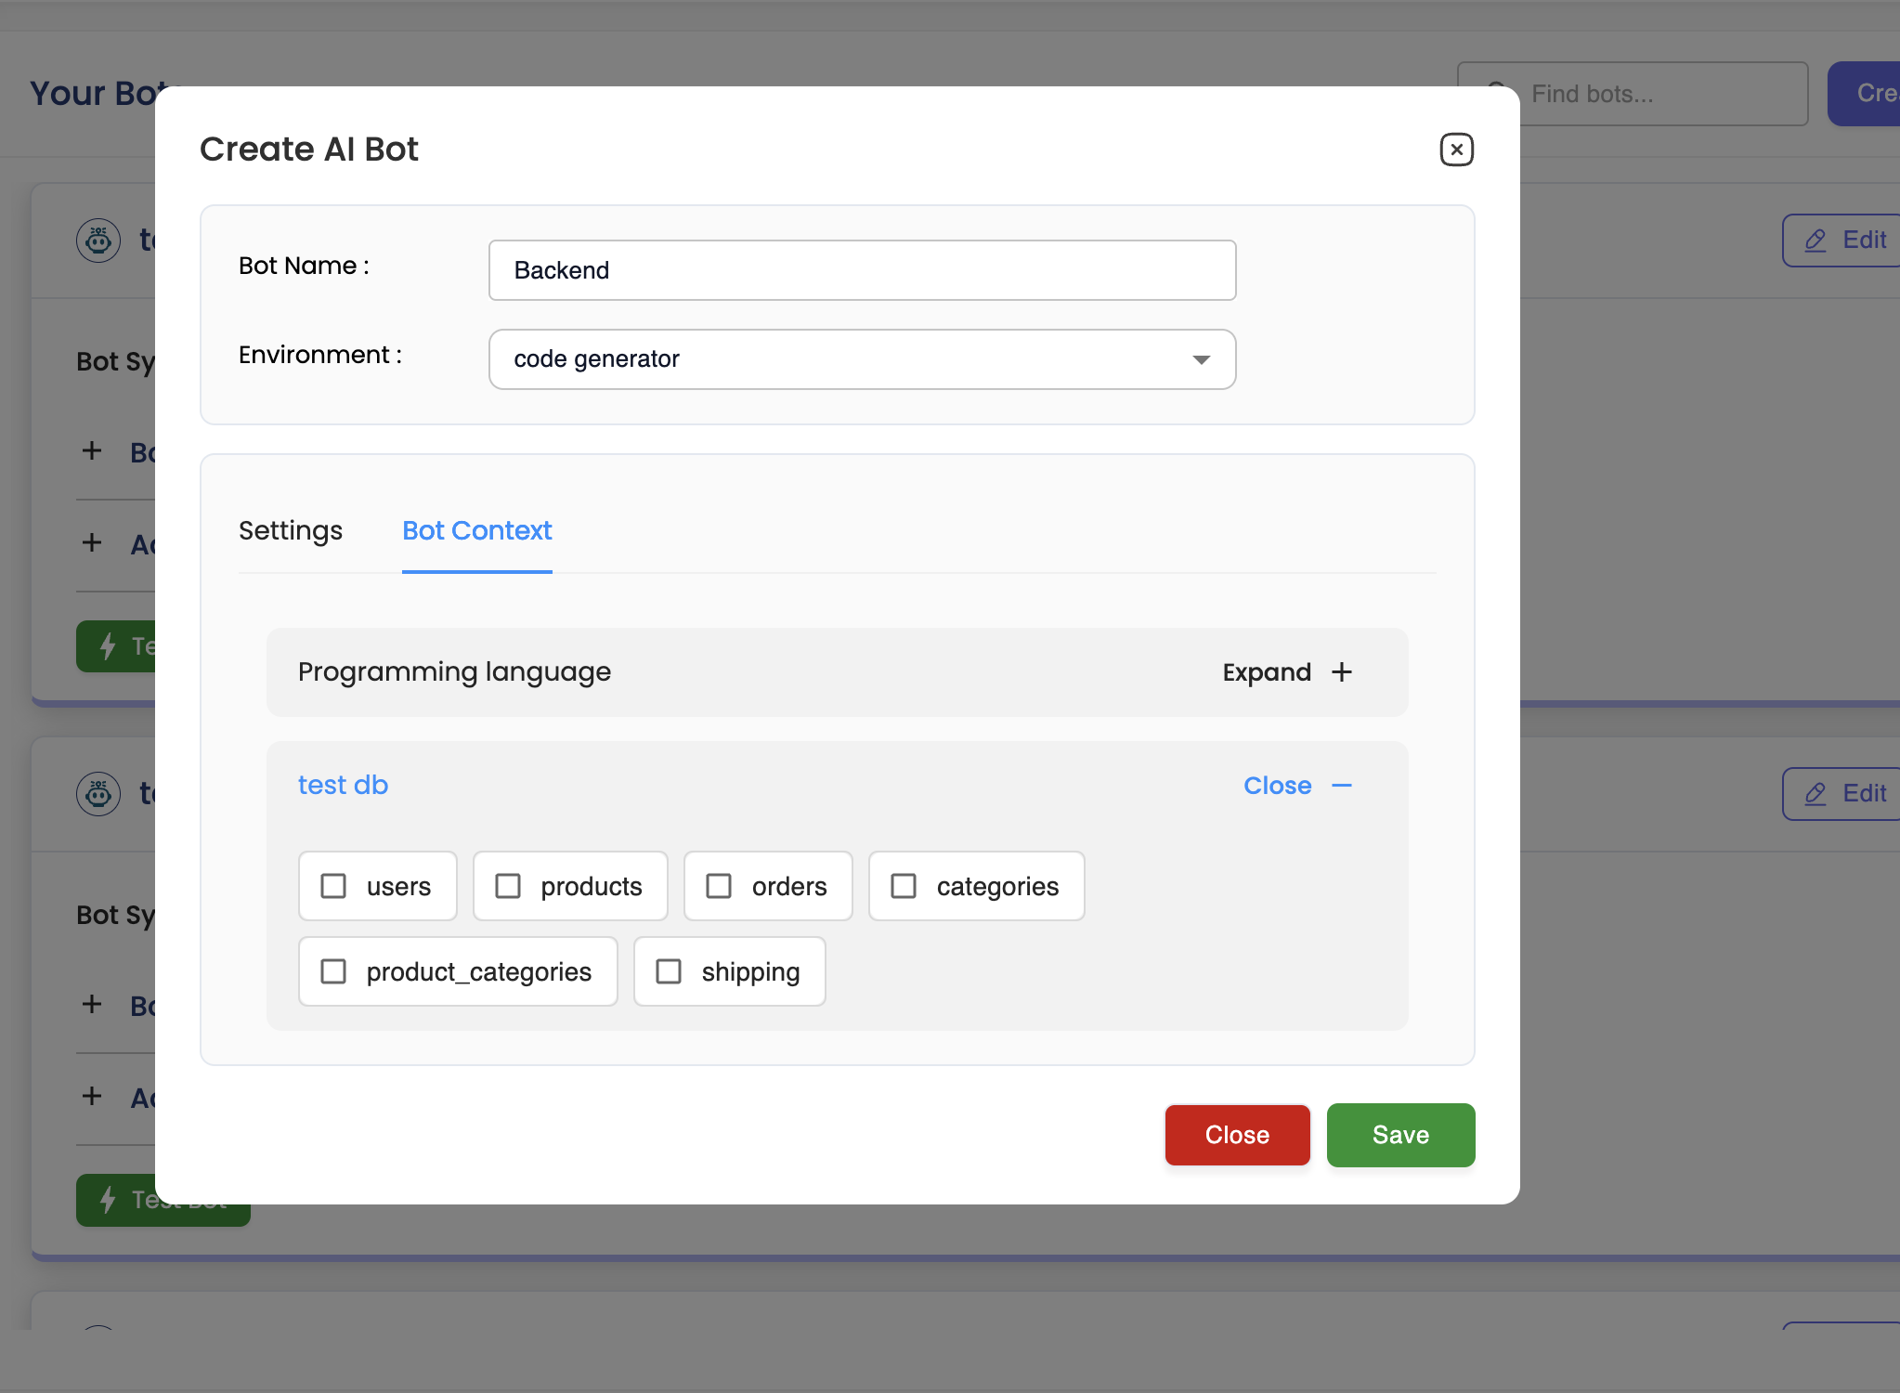
Task: Click the pencil icon inside the Edit button
Action: tap(1815, 240)
